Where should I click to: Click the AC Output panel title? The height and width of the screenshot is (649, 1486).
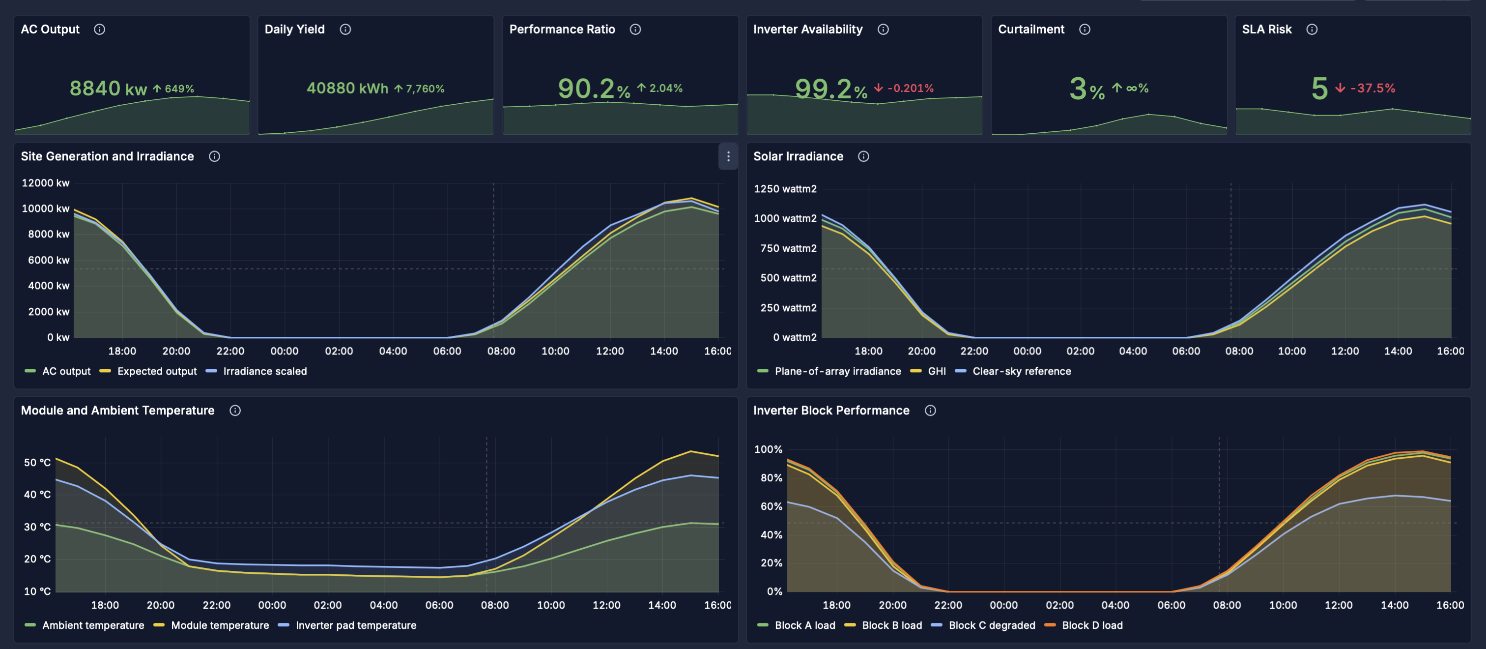[x=50, y=29]
